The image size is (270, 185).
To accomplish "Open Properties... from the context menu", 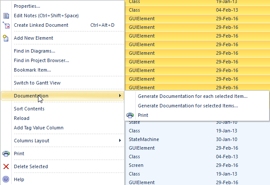I will (27, 6).
